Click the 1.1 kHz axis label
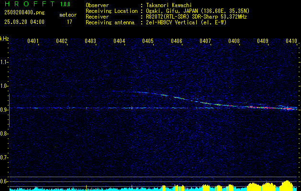The height and width of the screenshot is (191, 301). pos(4,62)
